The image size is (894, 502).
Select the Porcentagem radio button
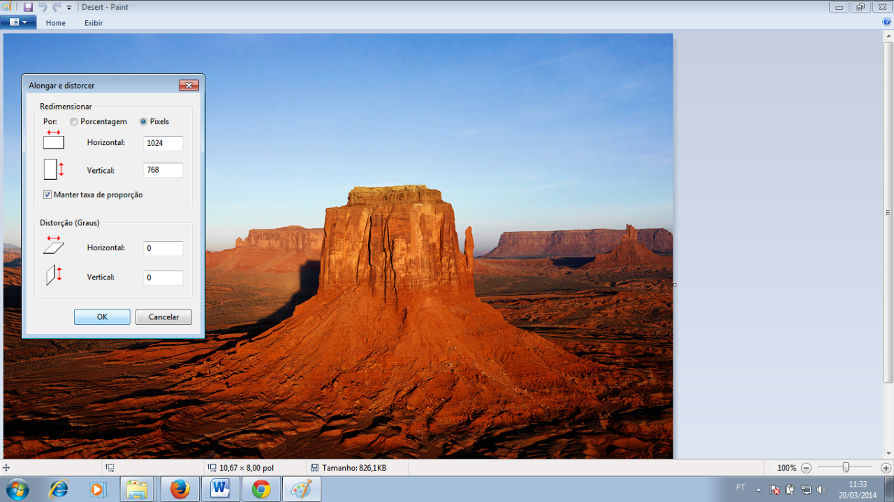click(x=74, y=121)
